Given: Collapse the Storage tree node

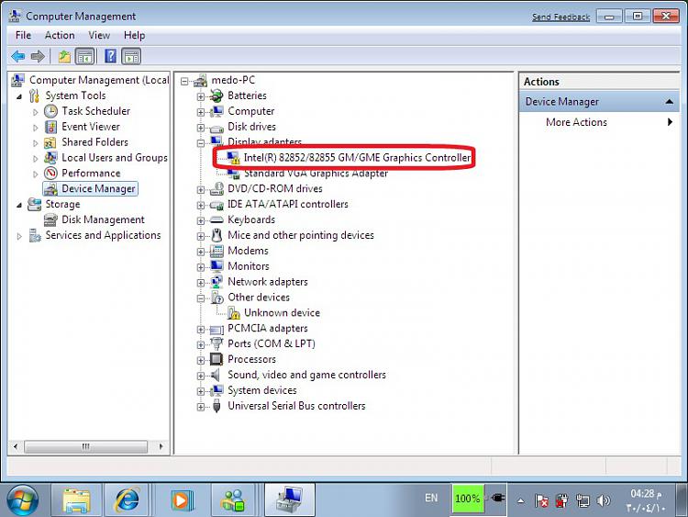Looking at the screenshot, I should pos(19,205).
